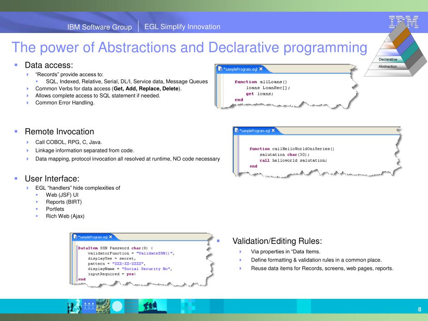Click code line 'call helloworld salutation;'
Screen dimensions: 428x321
point(293,160)
